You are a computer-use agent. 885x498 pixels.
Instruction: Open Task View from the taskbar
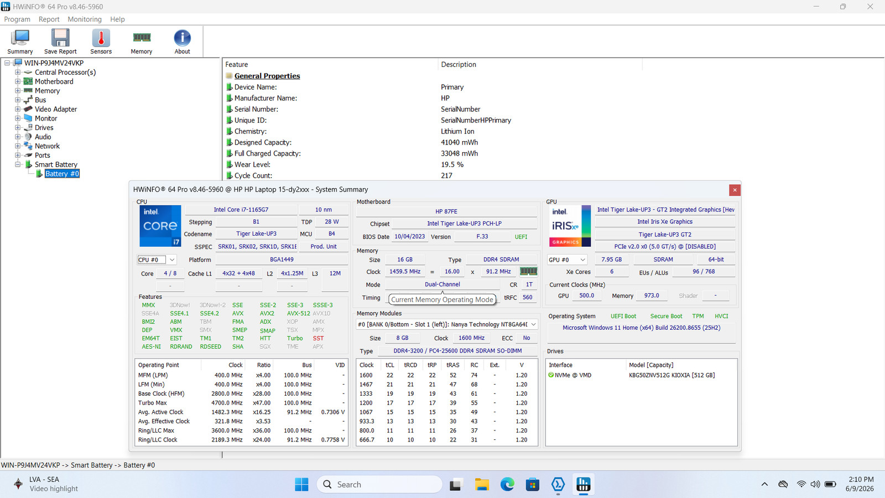tap(456, 485)
